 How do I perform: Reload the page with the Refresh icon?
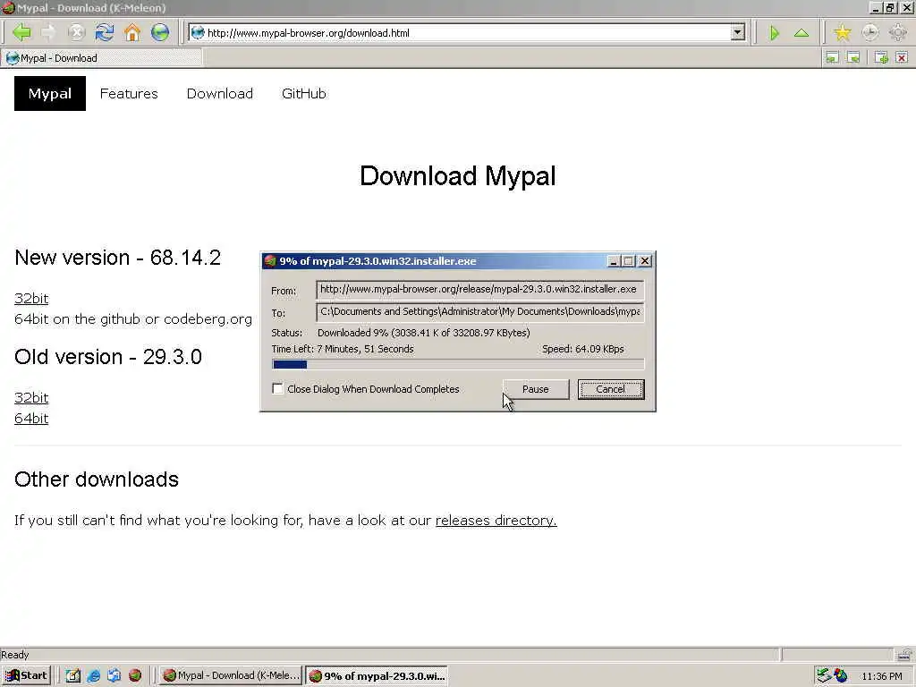click(105, 32)
